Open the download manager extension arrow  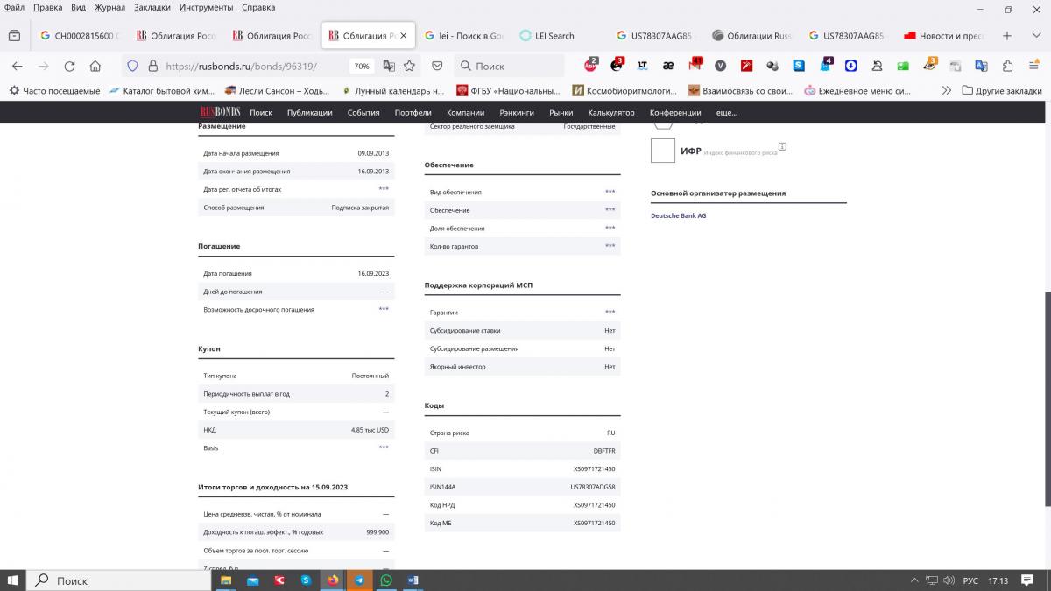[850, 65]
